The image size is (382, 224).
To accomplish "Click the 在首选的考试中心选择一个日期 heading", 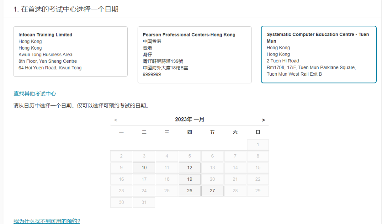I will pyautogui.click(x=69, y=9).
